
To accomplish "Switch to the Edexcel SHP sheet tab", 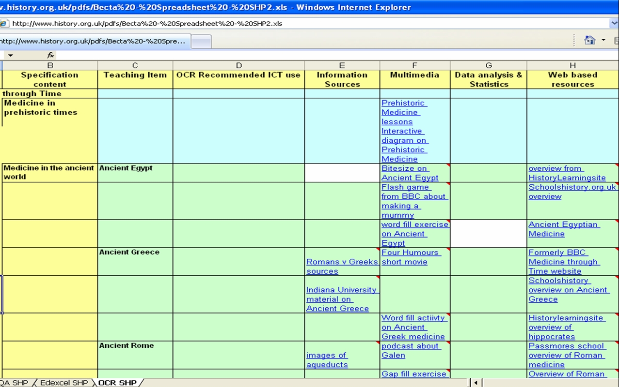I will tap(63, 382).
